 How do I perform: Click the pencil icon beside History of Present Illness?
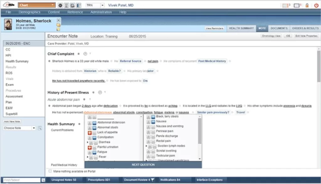click(x=100, y=92)
